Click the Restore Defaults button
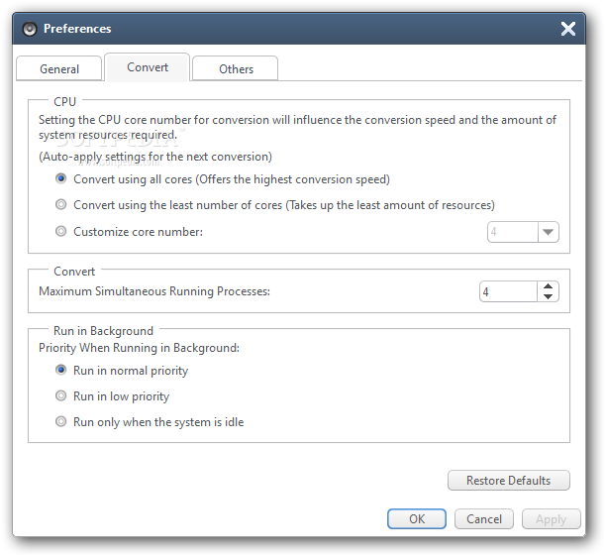 point(508,481)
